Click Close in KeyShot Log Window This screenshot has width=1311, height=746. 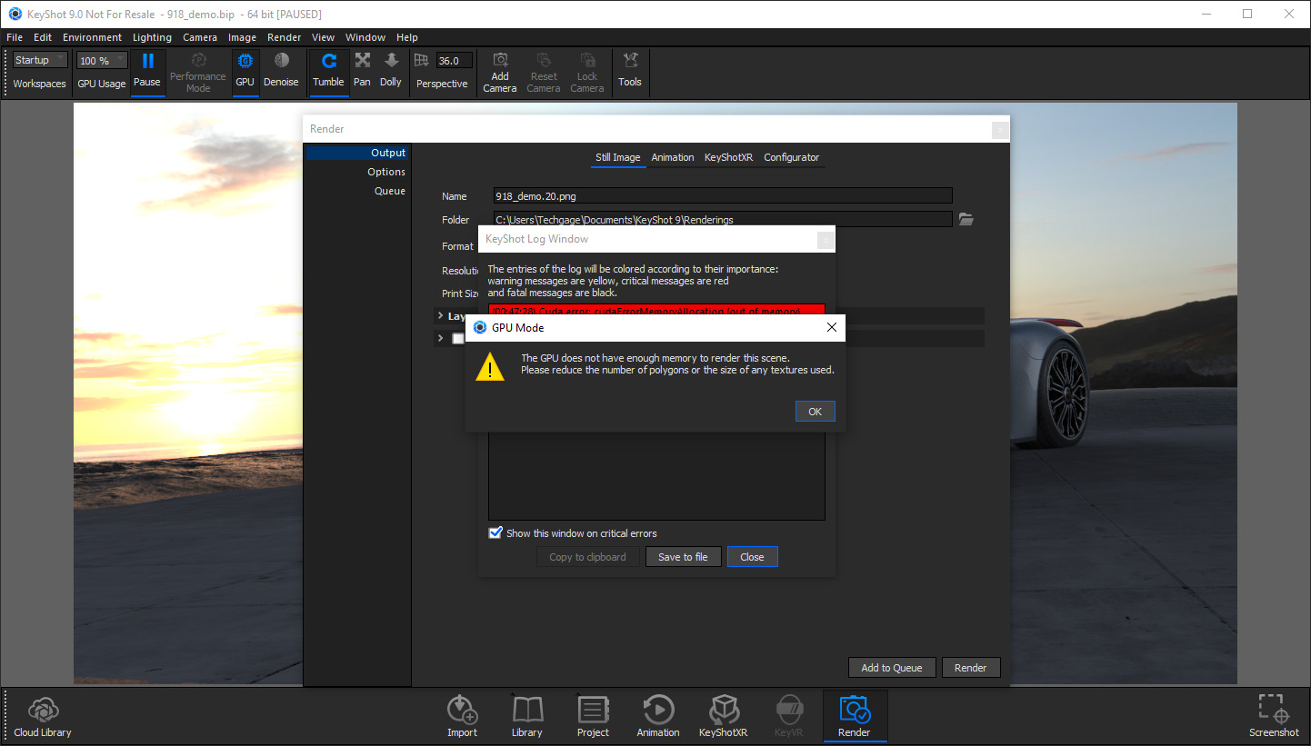752,557
